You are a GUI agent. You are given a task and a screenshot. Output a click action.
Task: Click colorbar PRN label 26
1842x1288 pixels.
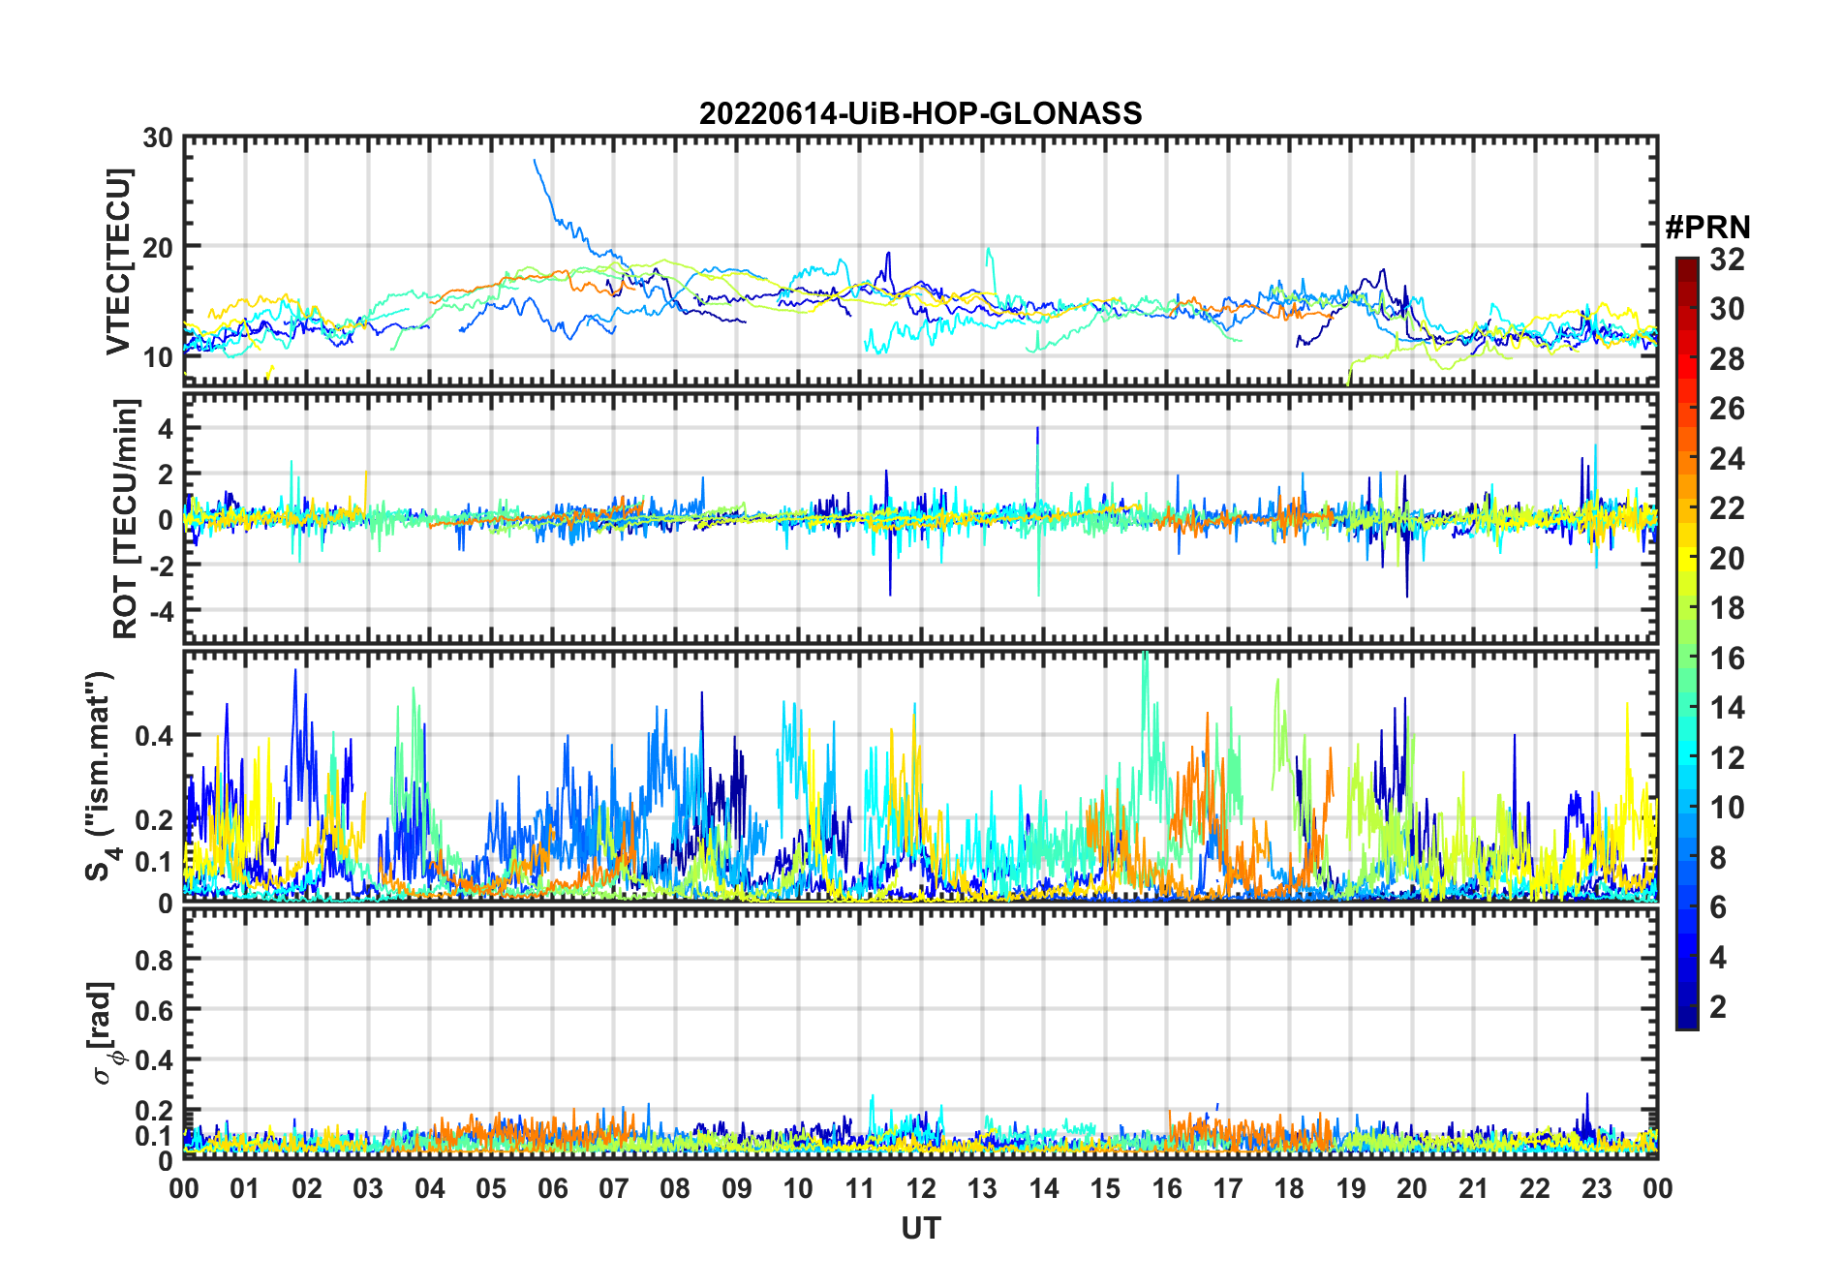tap(1728, 409)
